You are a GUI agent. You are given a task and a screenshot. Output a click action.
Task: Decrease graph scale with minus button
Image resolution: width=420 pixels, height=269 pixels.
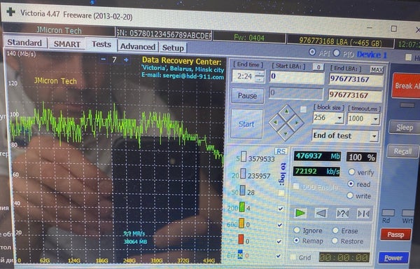click(104, 60)
